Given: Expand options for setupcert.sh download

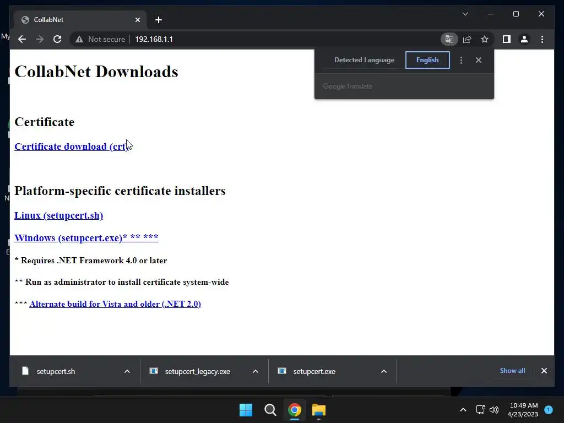Looking at the screenshot, I should click(x=127, y=371).
